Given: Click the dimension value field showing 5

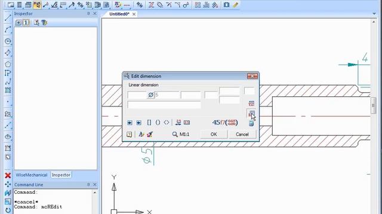Looking at the screenshot, I should [167, 95].
